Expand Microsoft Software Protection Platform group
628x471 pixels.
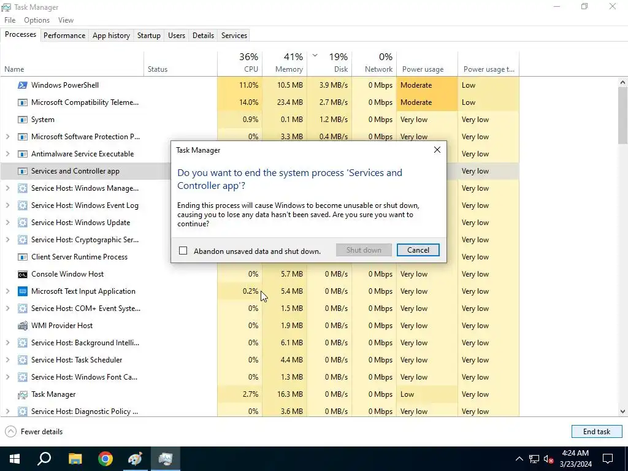pos(7,137)
